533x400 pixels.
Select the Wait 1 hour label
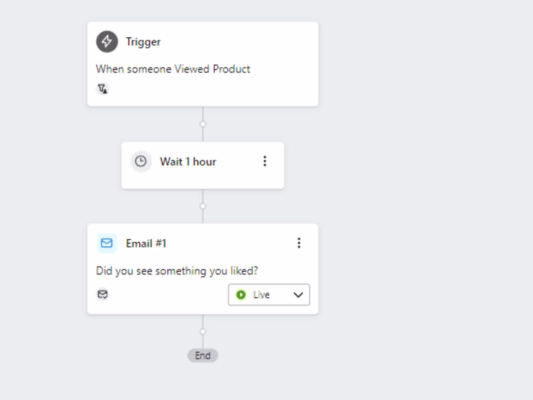pyautogui.click(x=188, y=162)
